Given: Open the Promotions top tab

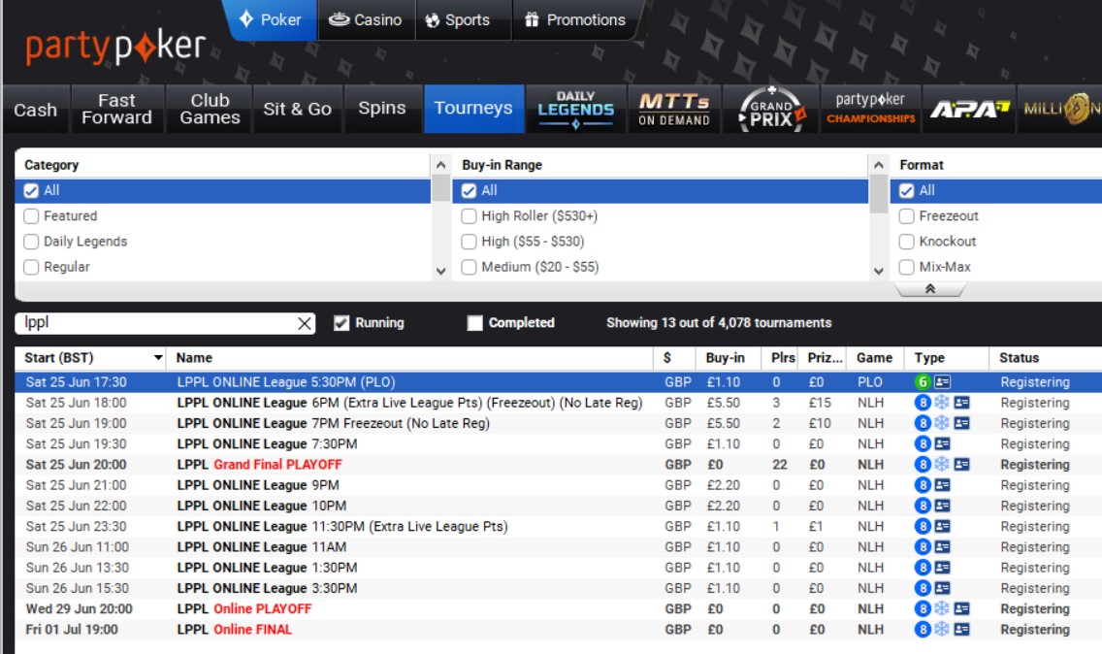Looking at the screenshot, I should 575,19.
